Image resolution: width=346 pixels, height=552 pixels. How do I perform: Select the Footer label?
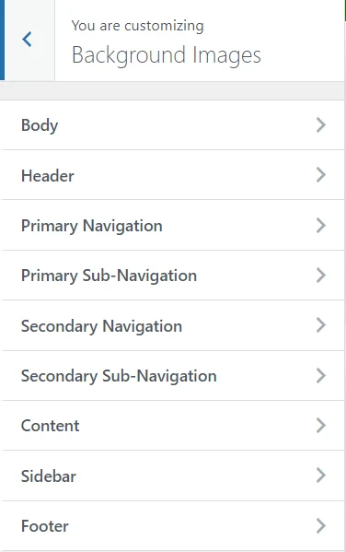(x=45, y=526)
